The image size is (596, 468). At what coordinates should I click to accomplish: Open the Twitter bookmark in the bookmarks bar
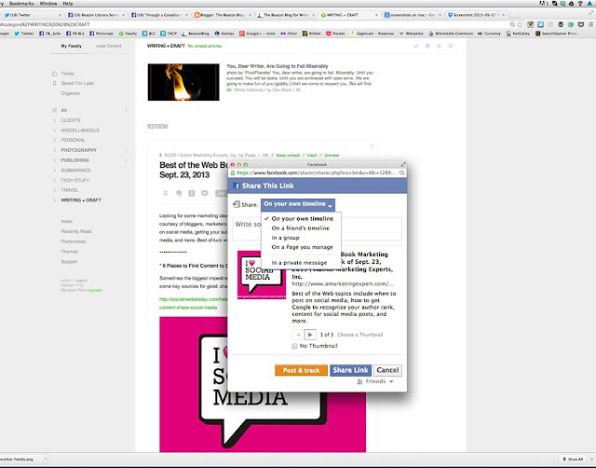pos(24,34)
